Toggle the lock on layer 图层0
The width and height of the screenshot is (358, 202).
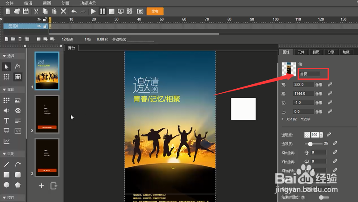(x=45, y=26)
